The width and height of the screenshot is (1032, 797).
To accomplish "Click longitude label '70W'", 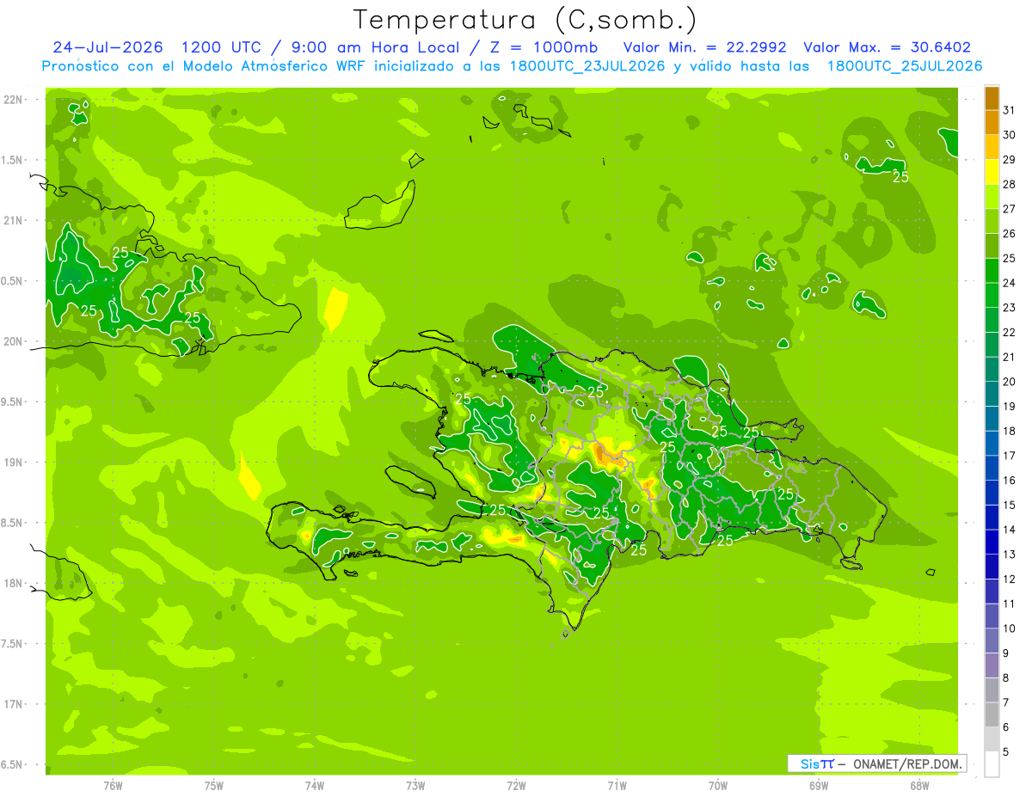I will (718, 785).
